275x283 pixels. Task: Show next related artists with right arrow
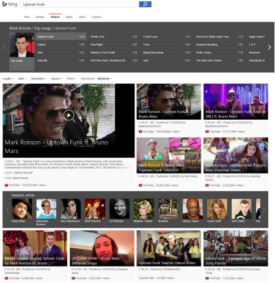click(264, 210)
